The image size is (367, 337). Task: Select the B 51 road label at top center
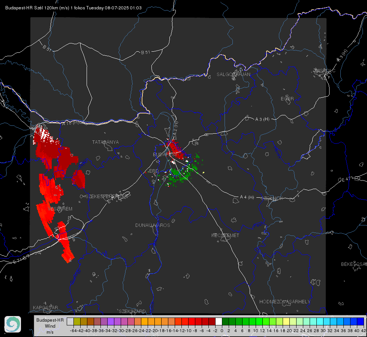click(x=145, y=52)
